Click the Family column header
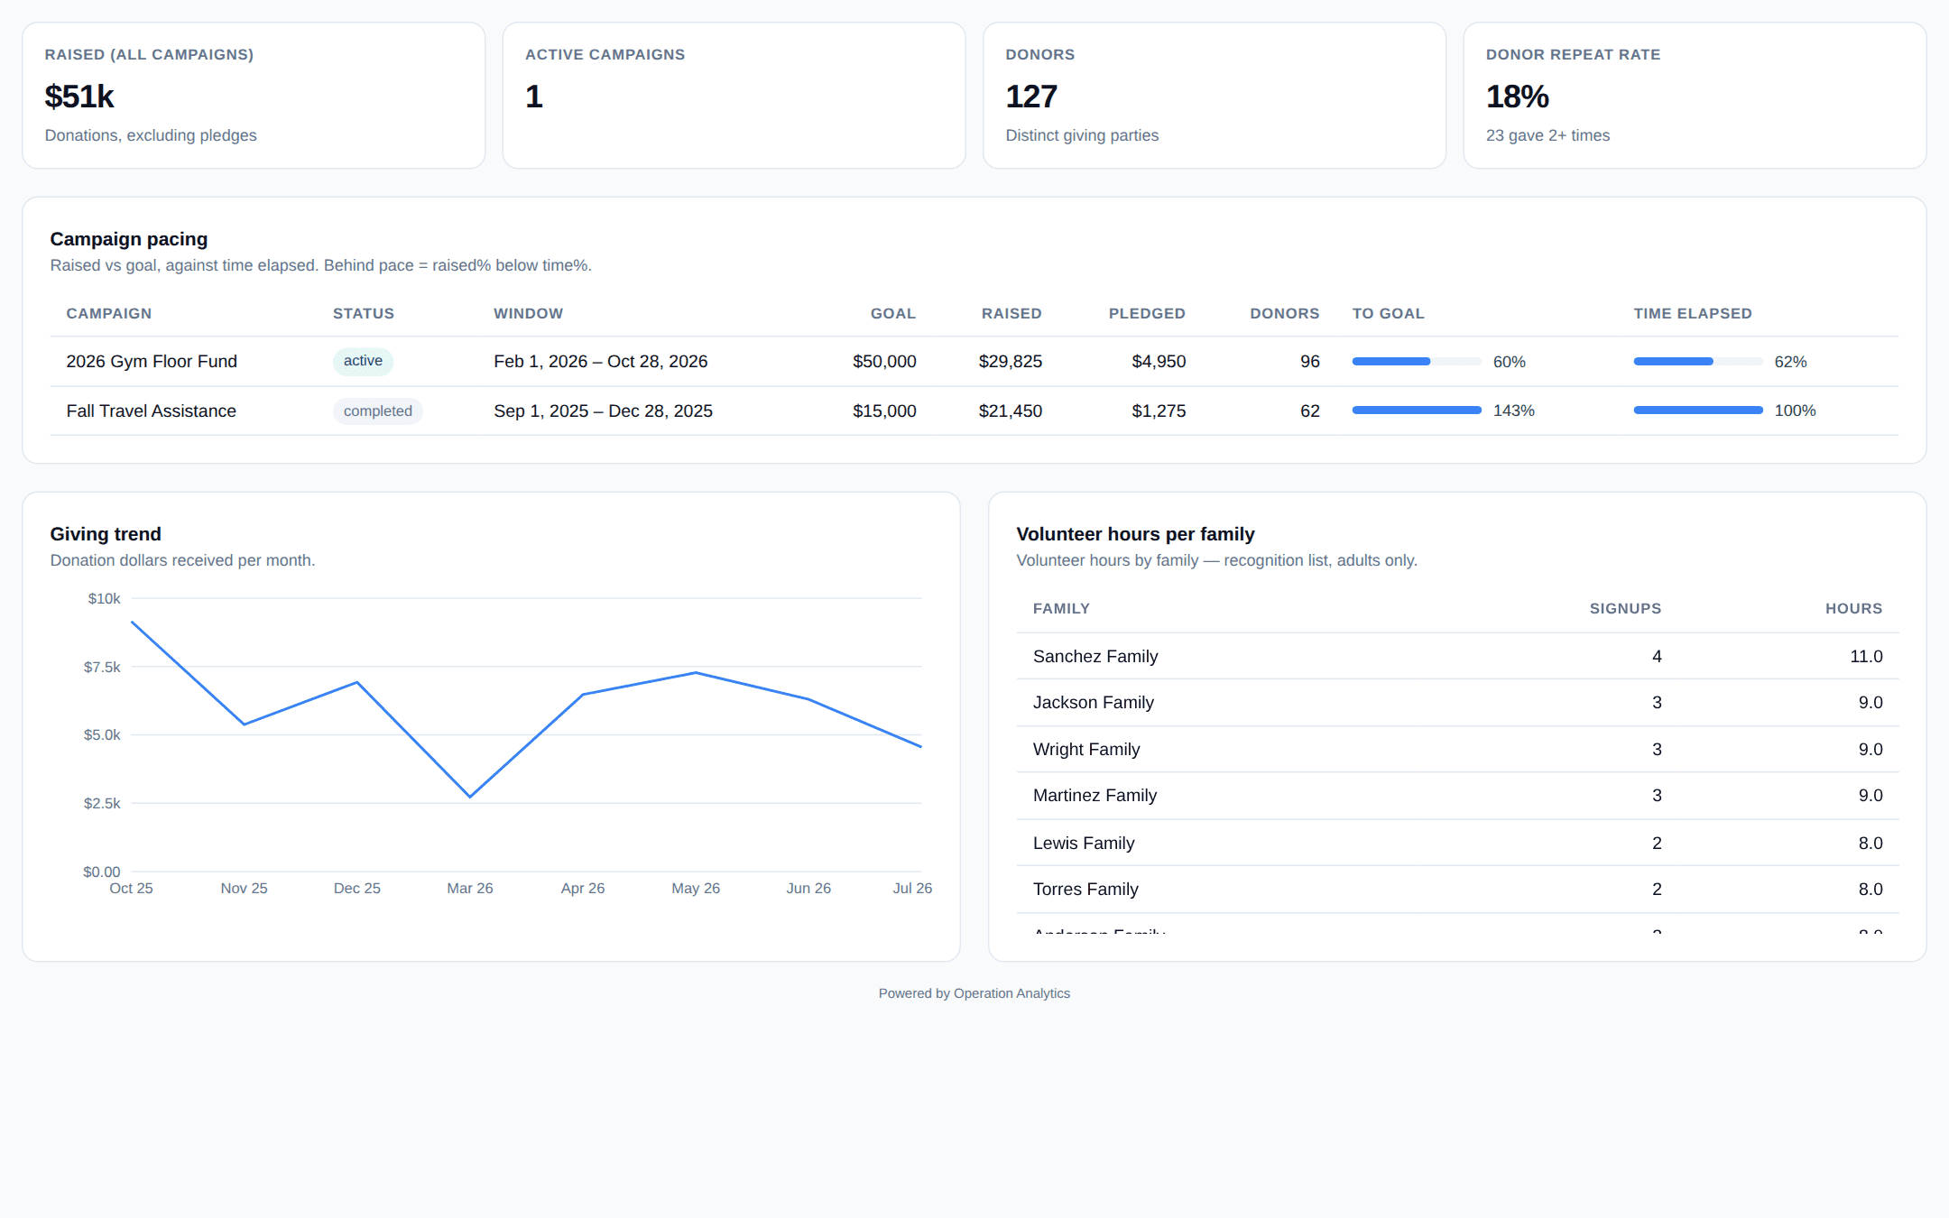The image size is (1949, 1218). coord(1061,609)
